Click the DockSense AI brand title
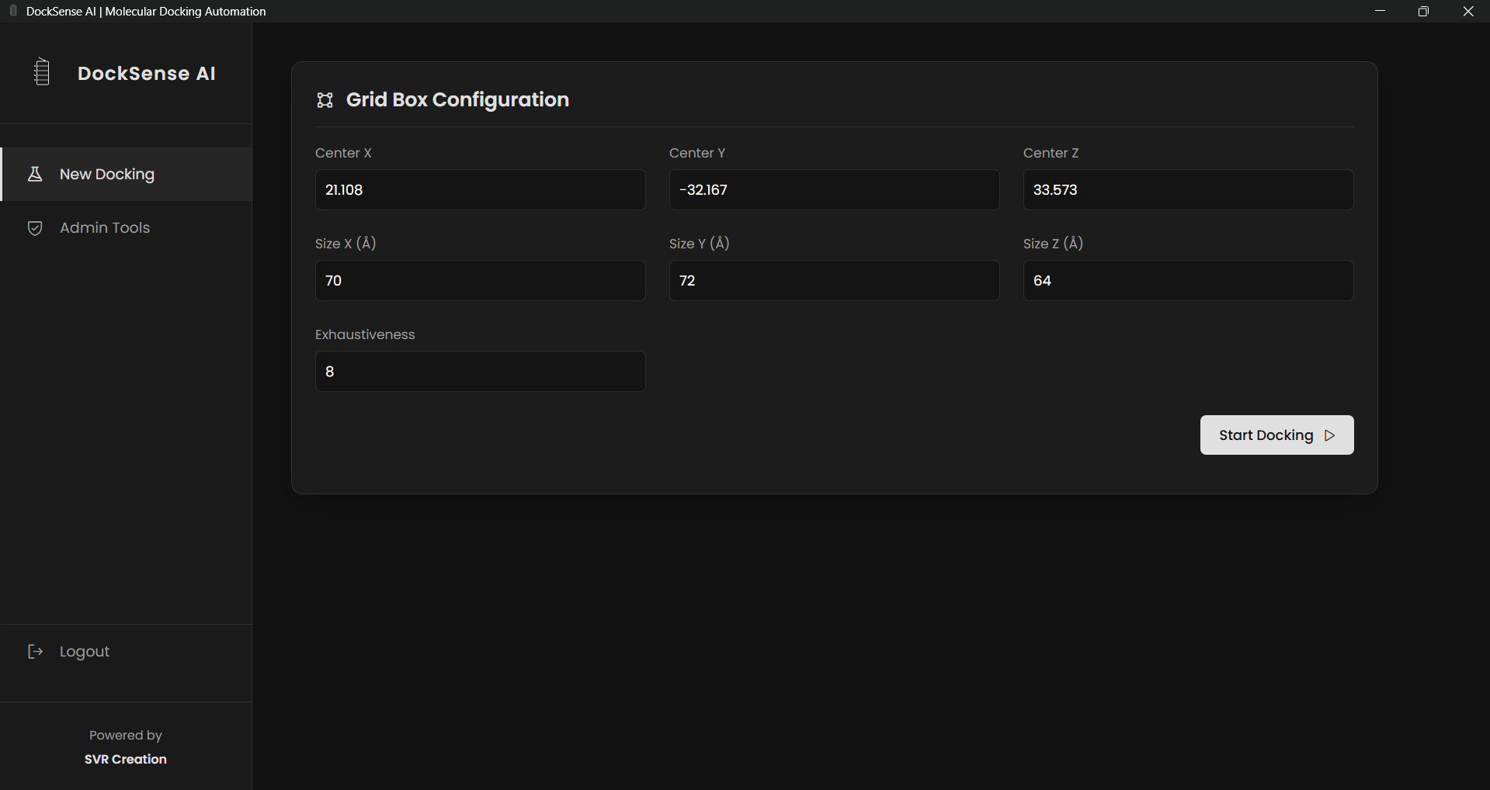This screenshot has width=1490, height=790. click(147, 73)
